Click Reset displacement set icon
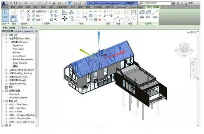Image resolution: width=204 pixels, height=134 pixels. click(x=148, y=14)
